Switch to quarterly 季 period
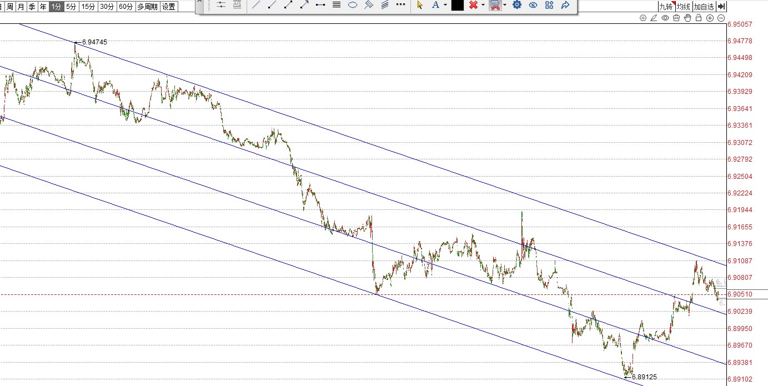 [32, 7]
